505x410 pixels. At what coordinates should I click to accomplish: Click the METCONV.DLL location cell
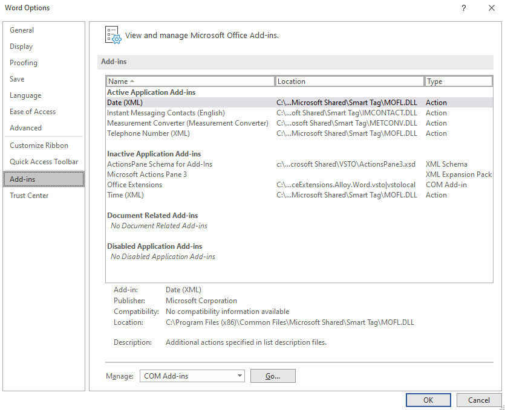347,123
